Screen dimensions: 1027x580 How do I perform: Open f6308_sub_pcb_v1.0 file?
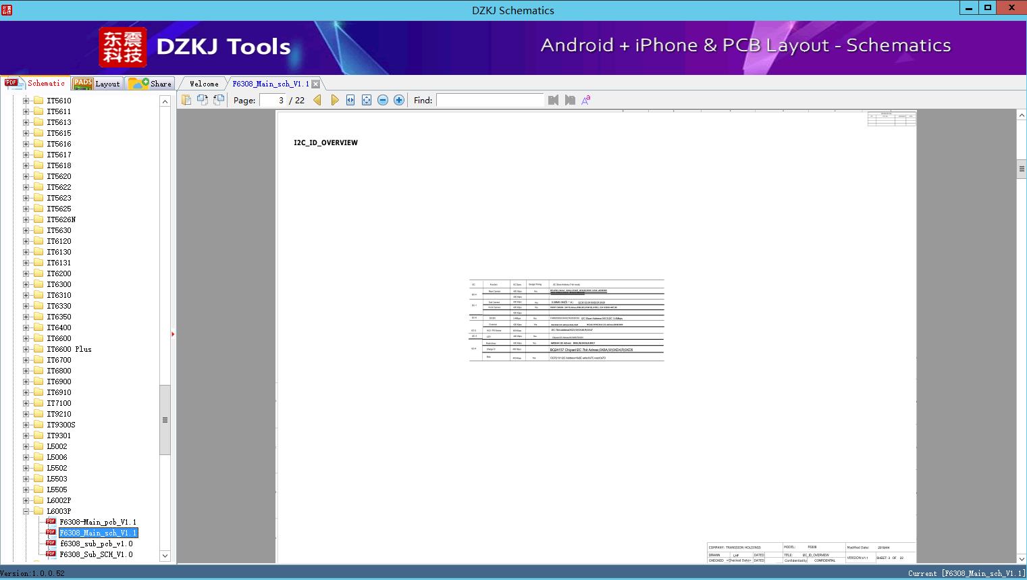click(96, 544)
